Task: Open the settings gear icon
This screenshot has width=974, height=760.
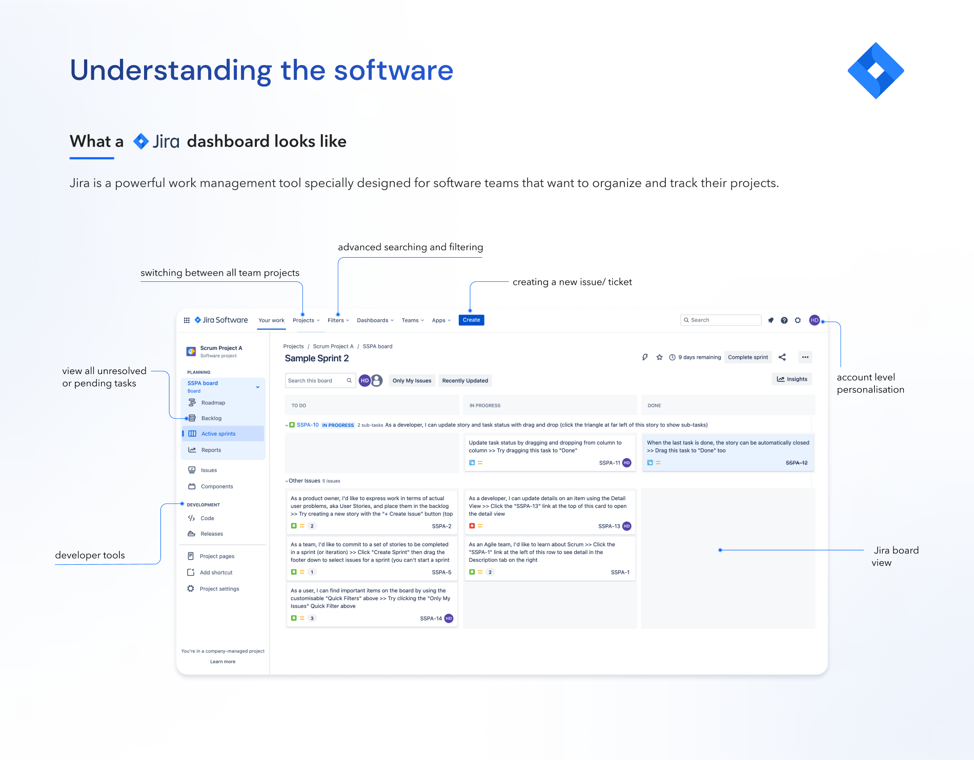Action: 798,320
